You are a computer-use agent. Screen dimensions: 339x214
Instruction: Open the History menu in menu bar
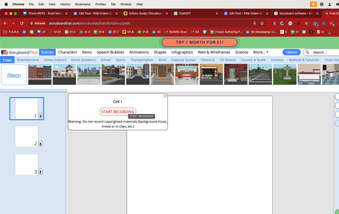(65, 4)
